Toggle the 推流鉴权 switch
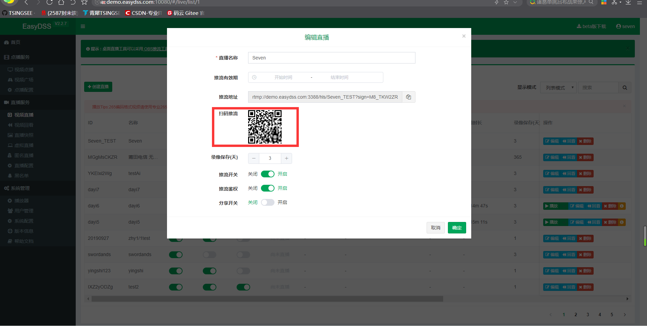Image resolution: width=647 pixels, height=326 pixels. tap(267, 188)
